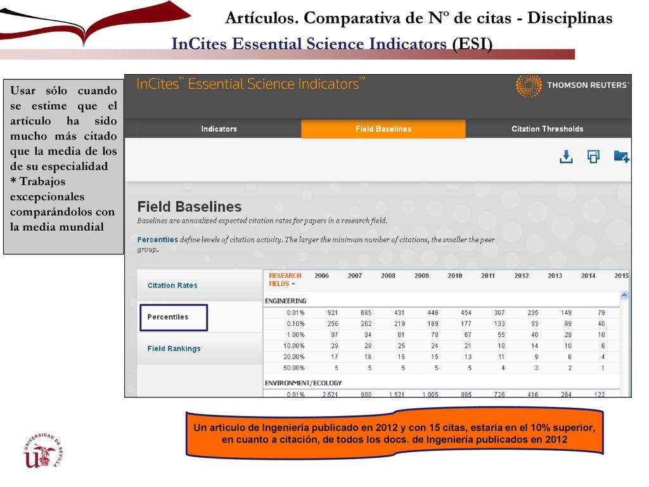649x487 pixels.
Task: Click the Thomson Reuters logo
Action: [x=572, y=86]
